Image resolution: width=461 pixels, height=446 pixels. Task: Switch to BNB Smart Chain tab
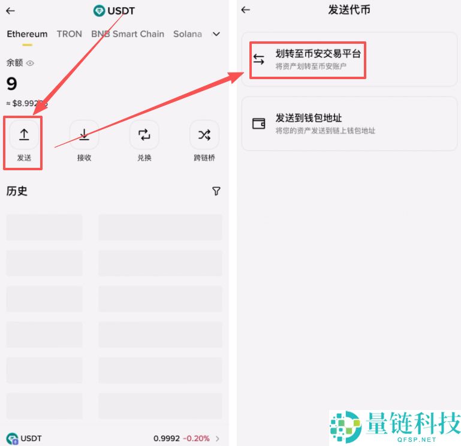pos(128,34)
